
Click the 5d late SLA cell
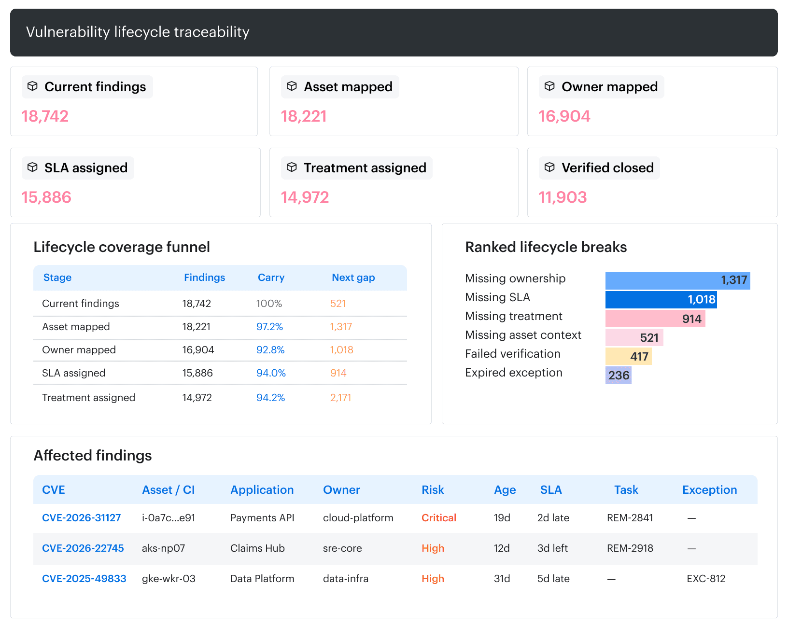553,579
